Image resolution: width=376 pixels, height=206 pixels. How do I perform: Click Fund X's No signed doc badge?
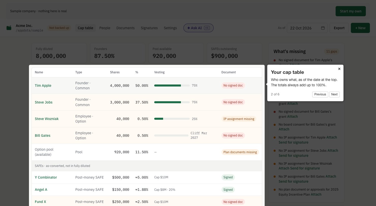[233, 202]
